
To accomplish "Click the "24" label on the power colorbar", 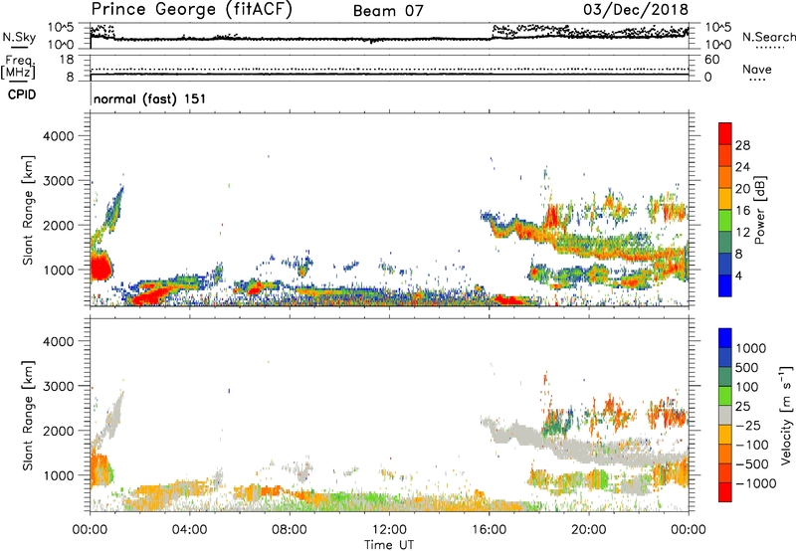I will pos(742,167).
